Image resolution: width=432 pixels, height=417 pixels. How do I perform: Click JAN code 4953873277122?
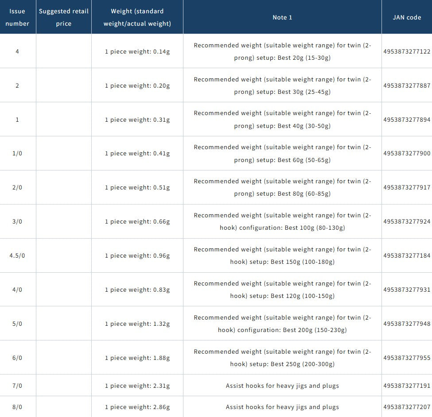[x=407, y=51]
